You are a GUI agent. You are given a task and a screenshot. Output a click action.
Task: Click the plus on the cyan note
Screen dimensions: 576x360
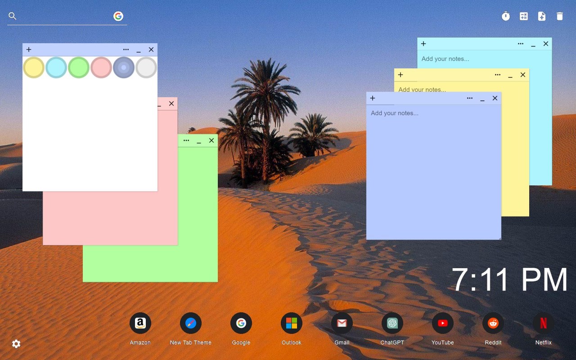pos(423,44)
